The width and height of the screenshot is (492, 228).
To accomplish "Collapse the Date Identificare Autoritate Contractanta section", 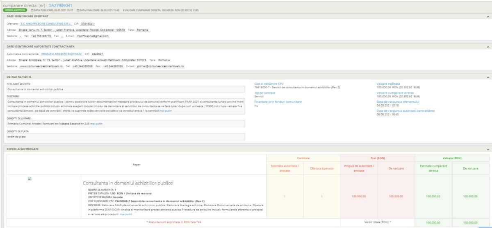I will point(487,47).
